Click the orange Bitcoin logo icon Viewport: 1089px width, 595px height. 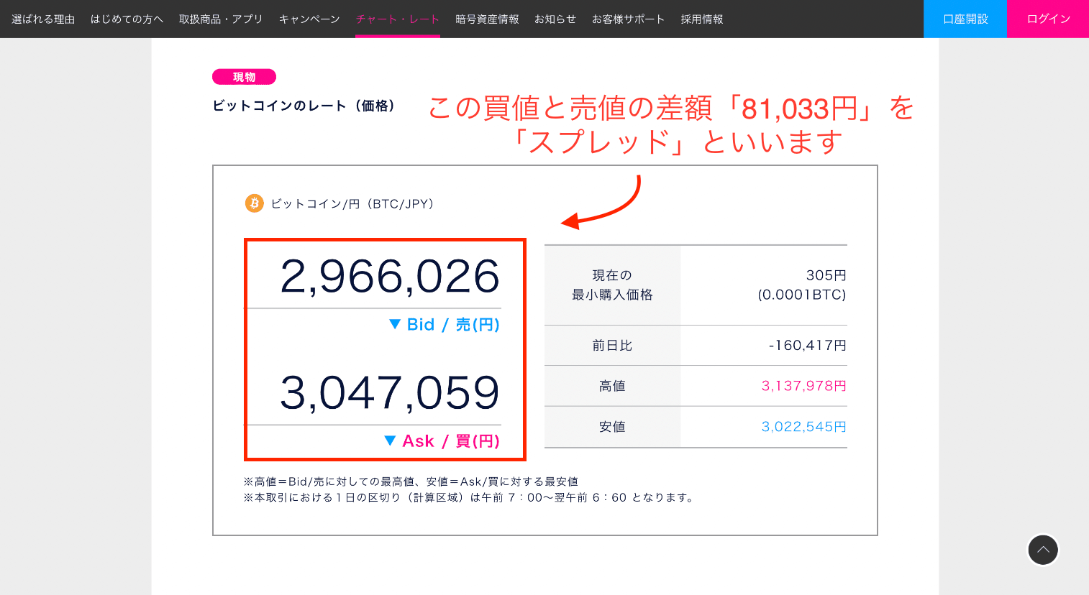(255, 203)
